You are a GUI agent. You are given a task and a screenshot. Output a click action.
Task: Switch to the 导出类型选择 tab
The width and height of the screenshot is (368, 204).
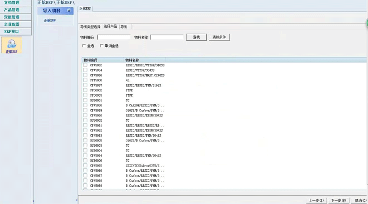pos(90,27)
